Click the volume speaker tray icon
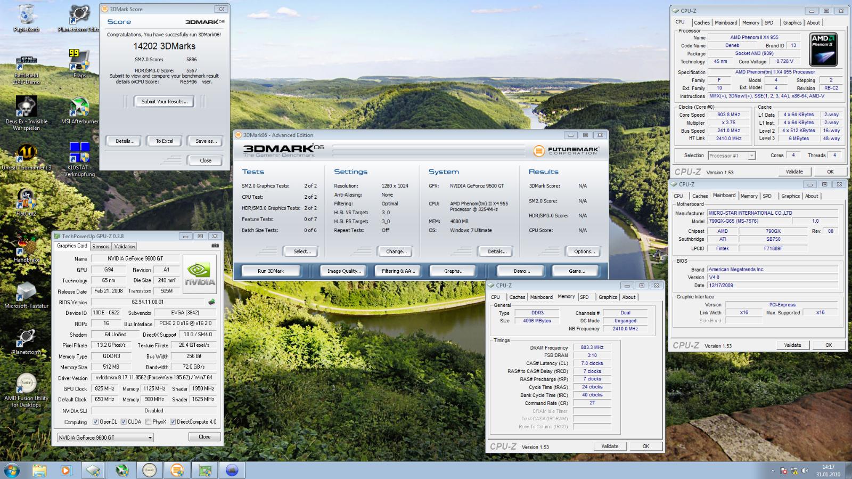 805,471
